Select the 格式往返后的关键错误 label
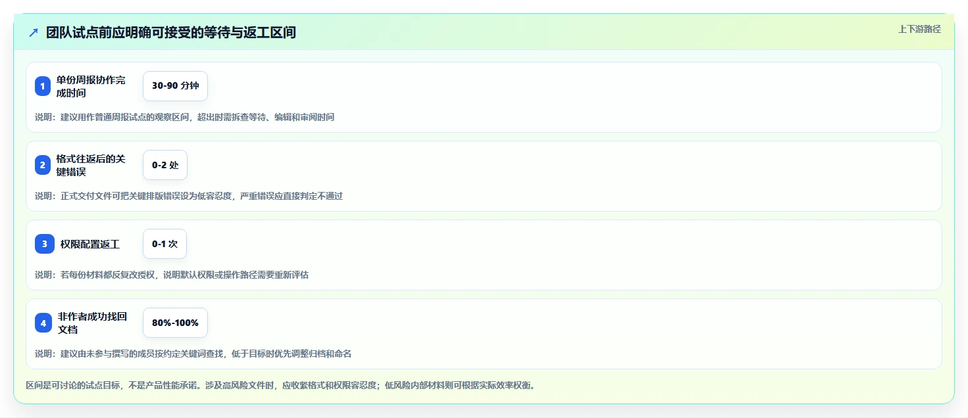The image size is (968, 418). click(91, 165)
